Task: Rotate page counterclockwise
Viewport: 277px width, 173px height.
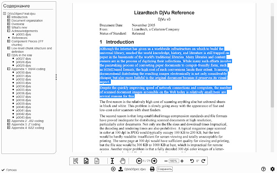Action: pos(192,161)
